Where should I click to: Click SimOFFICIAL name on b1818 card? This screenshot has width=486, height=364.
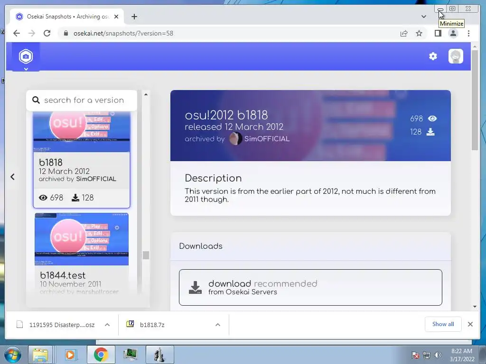point(96,179)
